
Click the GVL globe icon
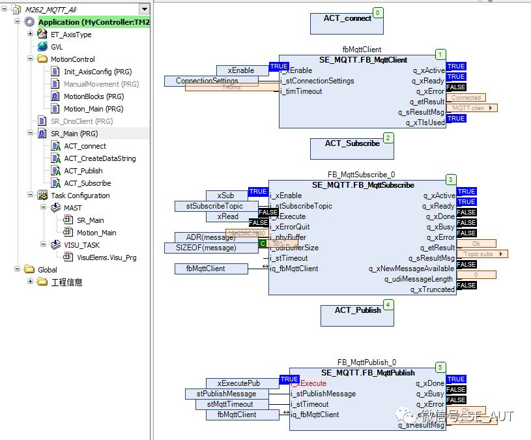pyautogui.click(x=43, y=47)
